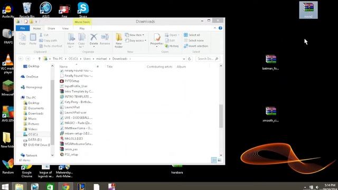Switch to large icons view button

[x=220, y=160]
